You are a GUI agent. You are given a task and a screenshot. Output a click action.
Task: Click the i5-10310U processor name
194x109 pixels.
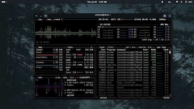105,24
